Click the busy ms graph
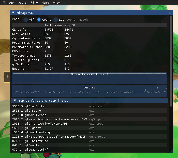178x158 pixels. click(x=90, y=91)
